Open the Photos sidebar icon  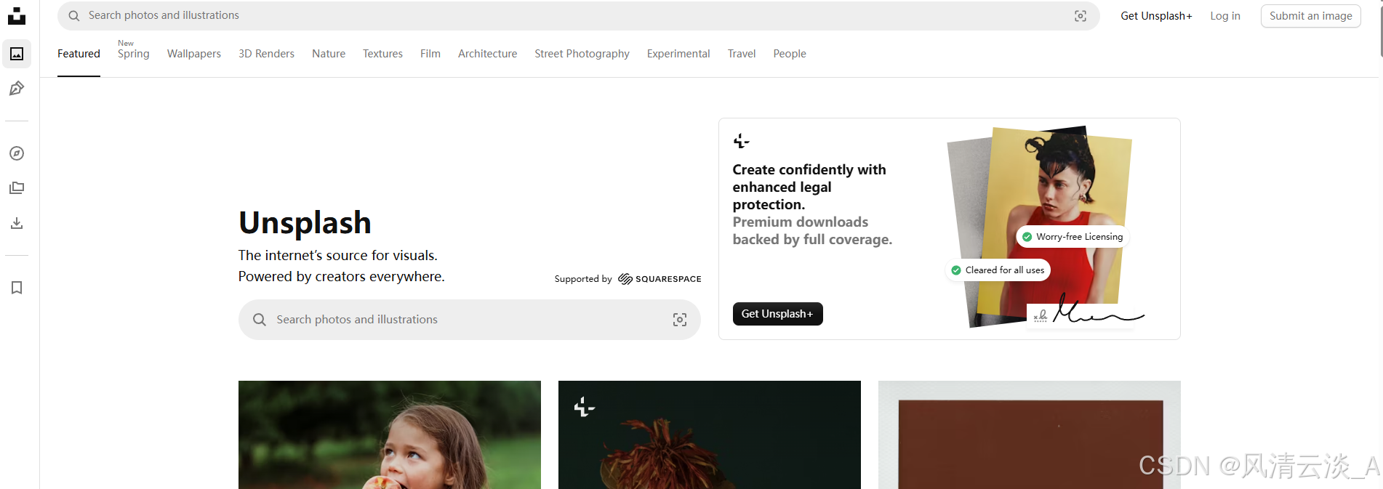17,54
